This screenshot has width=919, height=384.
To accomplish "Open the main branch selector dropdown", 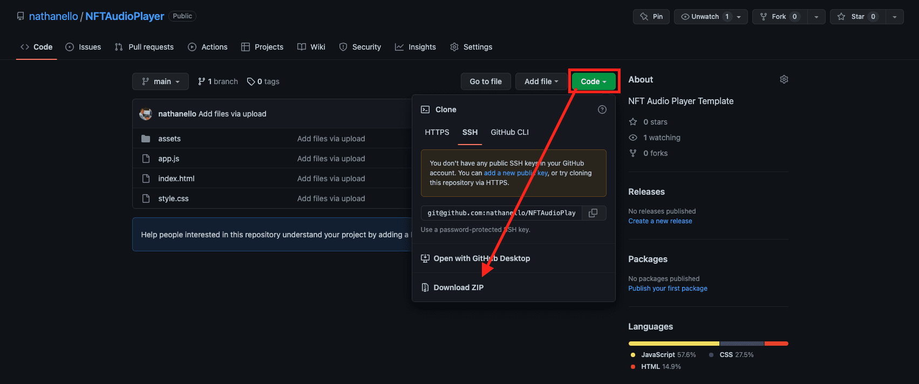I will click(x=160, y=81).
